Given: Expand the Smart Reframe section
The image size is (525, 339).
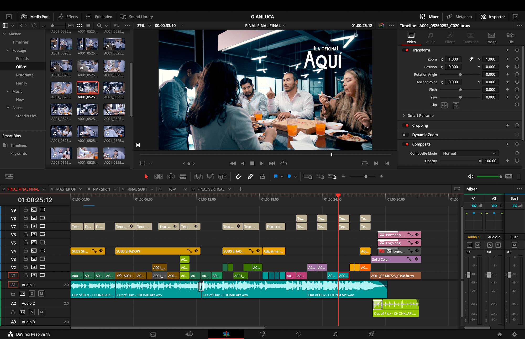Looking at the screenshot, I should coord(404,116).
